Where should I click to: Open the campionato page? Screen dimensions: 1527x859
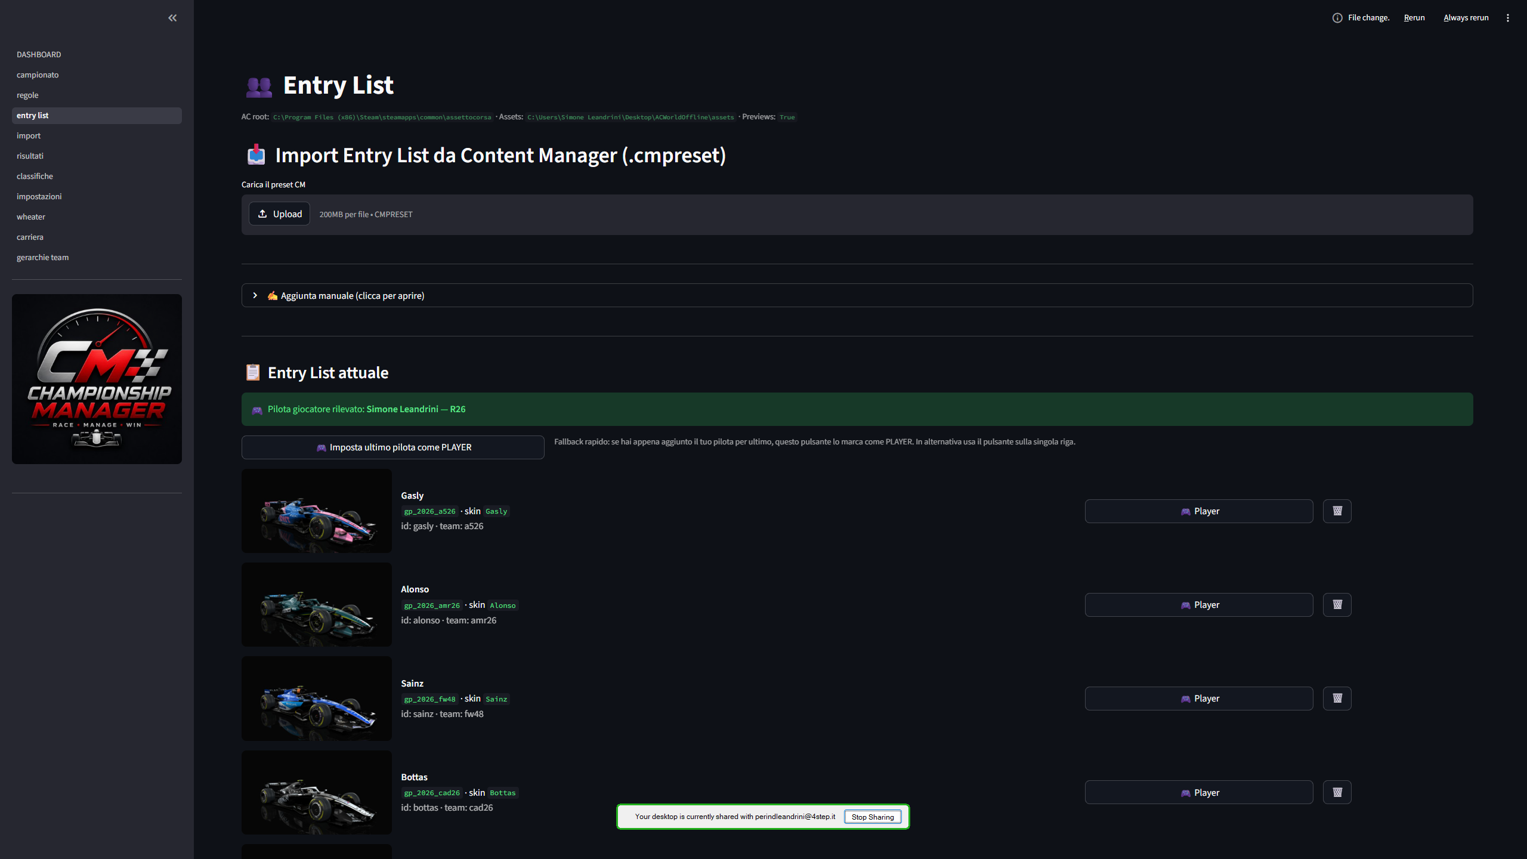pyautogui.click(x=97, y=75)
